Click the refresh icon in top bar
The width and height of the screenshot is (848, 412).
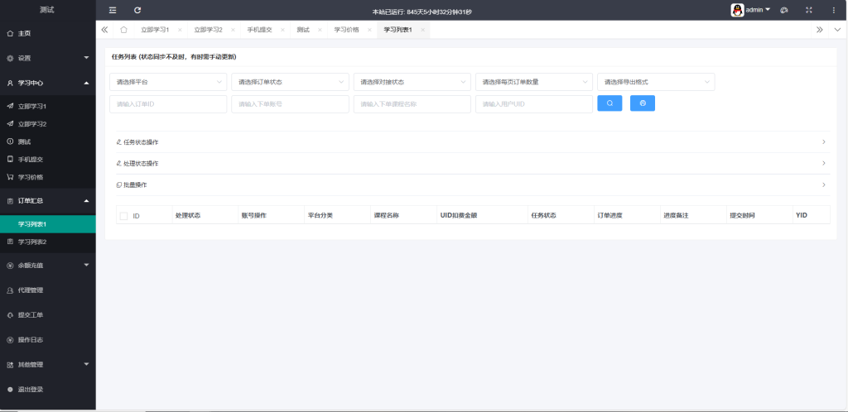click(137, 10)
